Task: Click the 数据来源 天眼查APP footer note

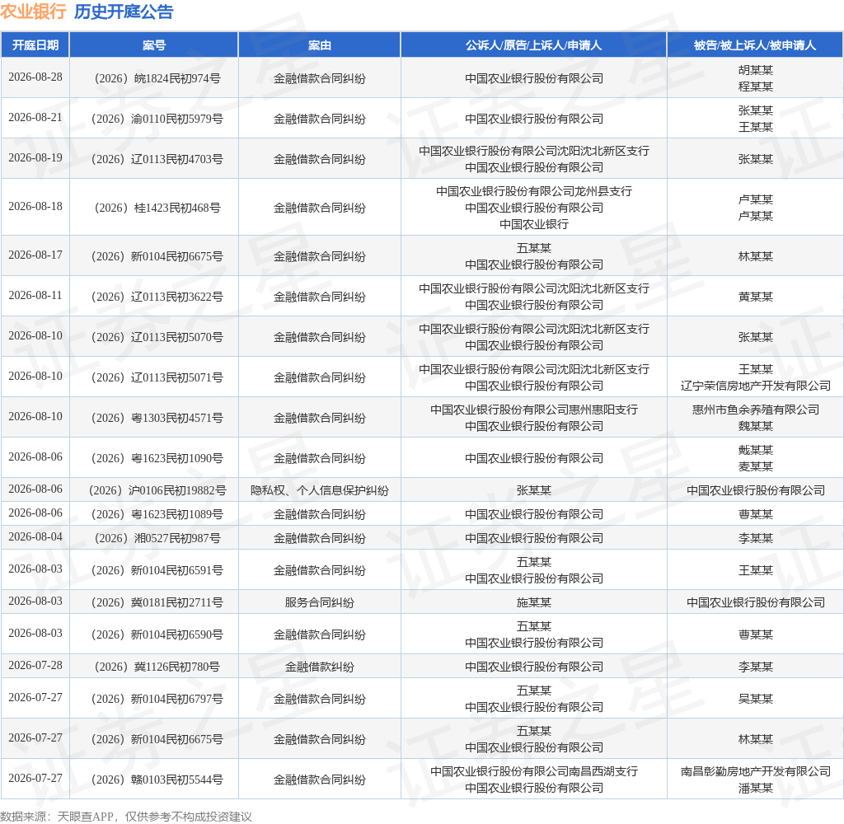Action: coord(126,817)
